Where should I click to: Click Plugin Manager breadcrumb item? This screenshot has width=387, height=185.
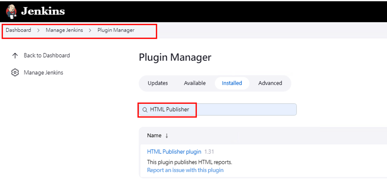116,30
